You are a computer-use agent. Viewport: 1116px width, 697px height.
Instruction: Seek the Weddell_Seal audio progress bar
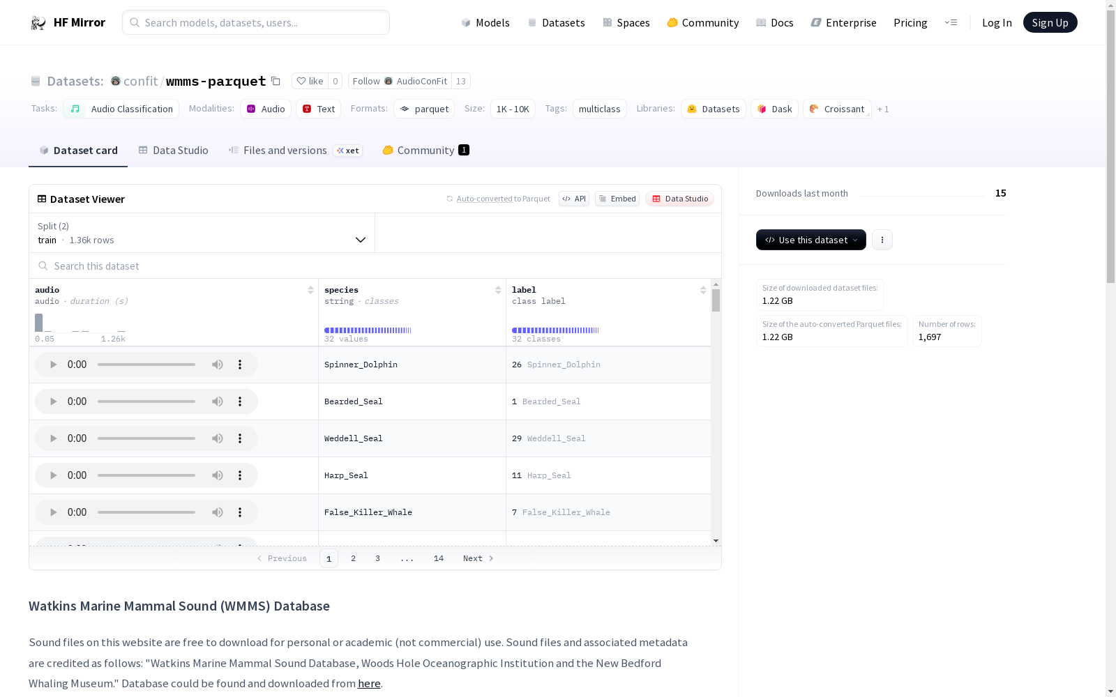click(x=146, y=438)
